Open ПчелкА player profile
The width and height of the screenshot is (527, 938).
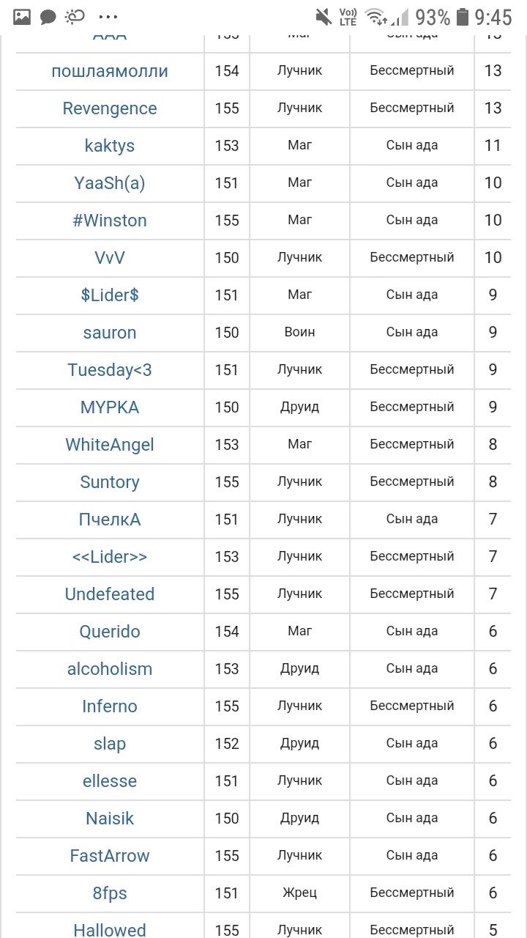pos(110,520)
